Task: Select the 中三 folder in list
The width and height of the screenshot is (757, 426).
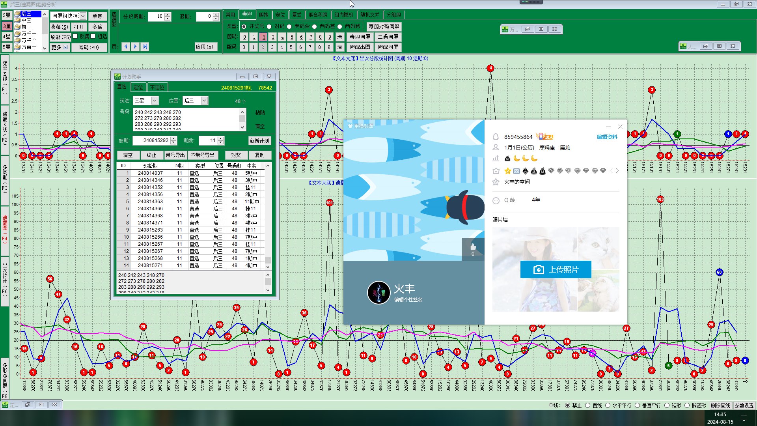Action: coord(23,21)
